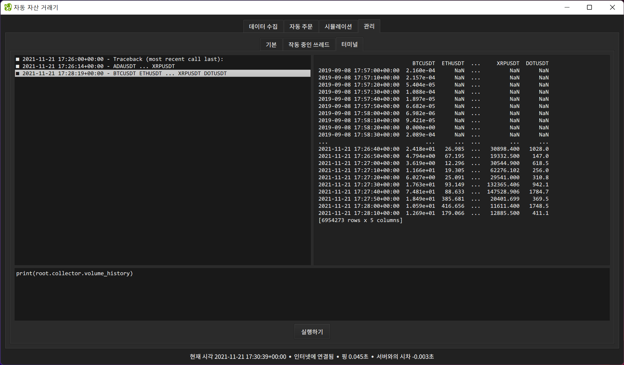Switch to the 자동 주문 tab
Screen dimensions: 624x365
(x=301, y=27)
